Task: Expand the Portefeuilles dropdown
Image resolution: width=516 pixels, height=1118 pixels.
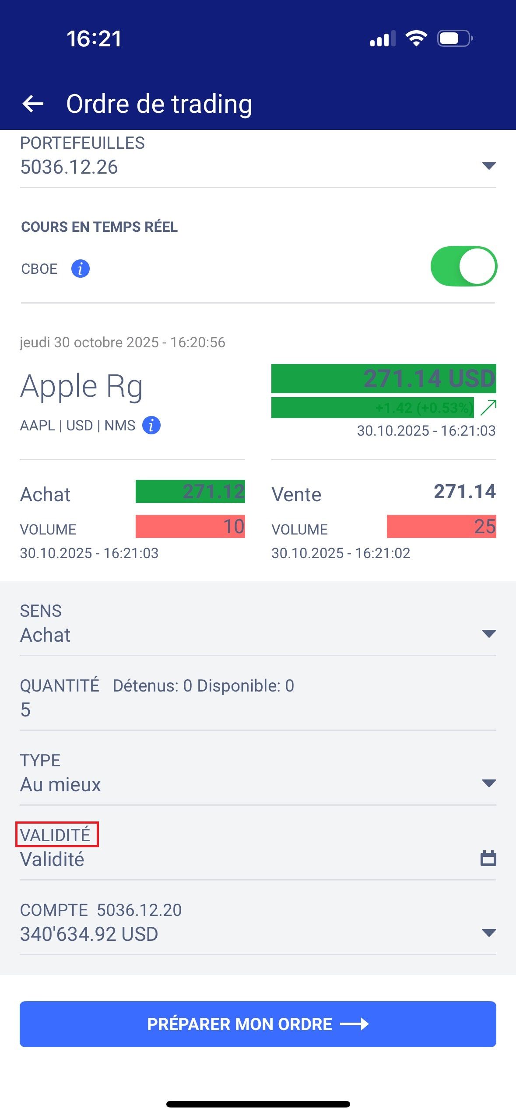Action: coord(488,166)
